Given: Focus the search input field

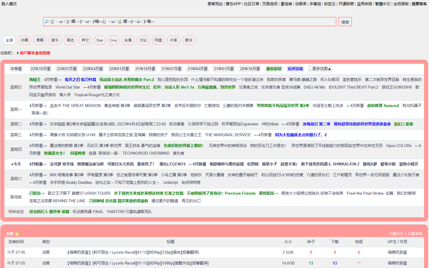Looking at the screenshot, I should [190, 22].
